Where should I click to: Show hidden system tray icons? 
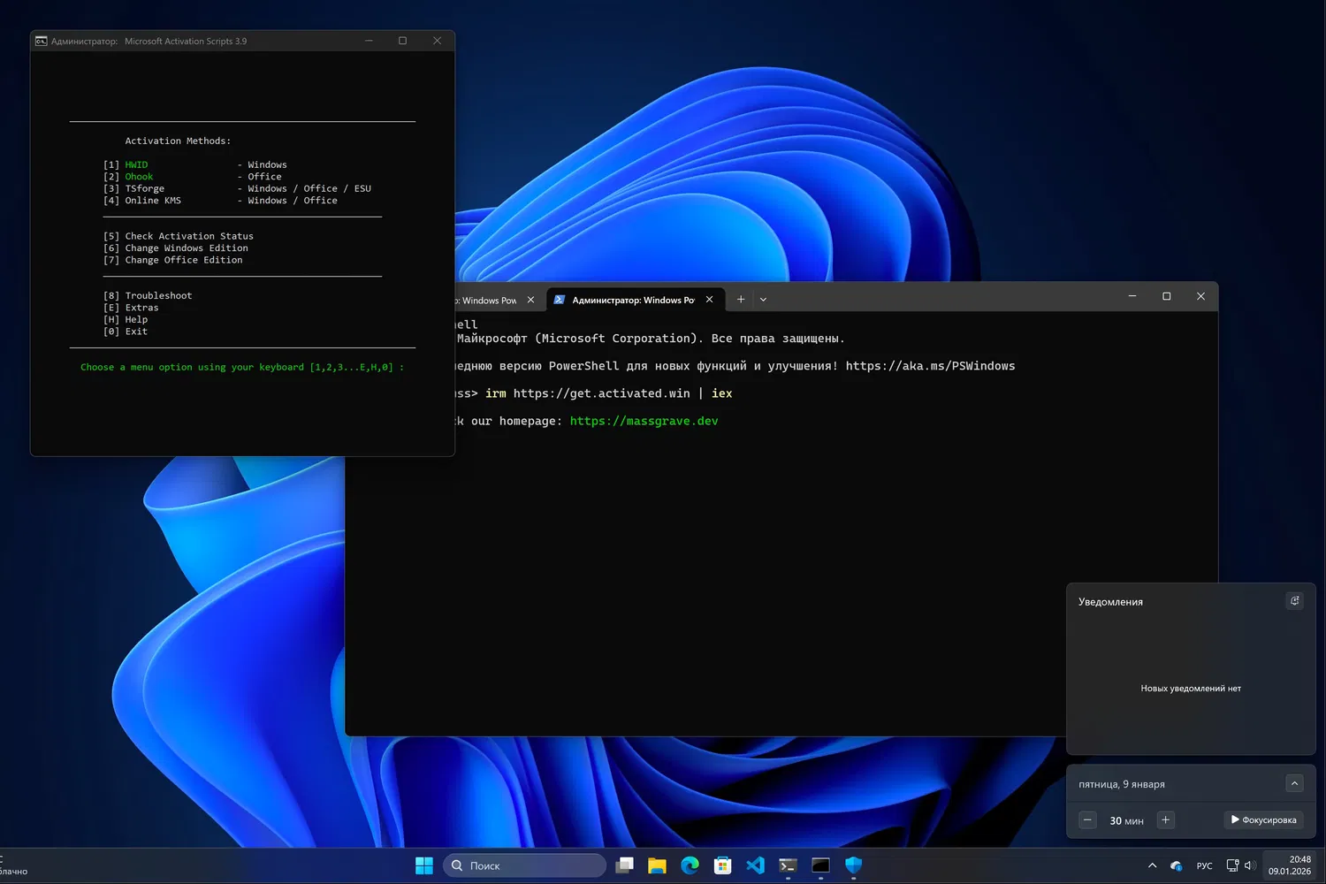1152,865
